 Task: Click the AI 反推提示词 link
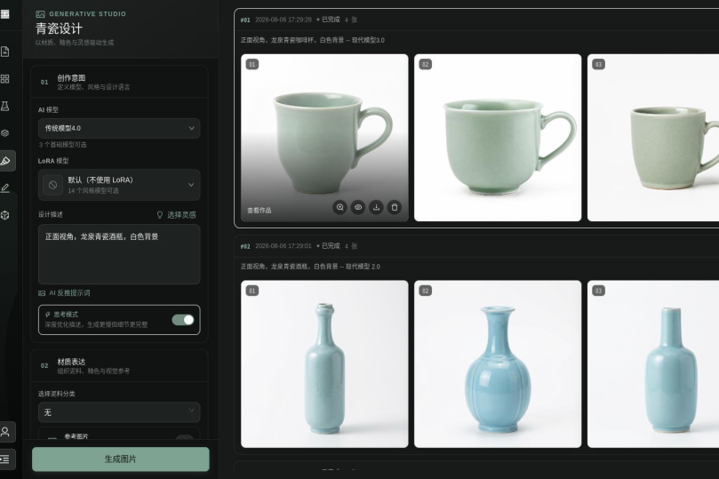click(x=64, y=293)
